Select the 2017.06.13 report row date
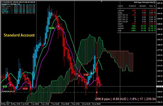Viewport: 163px width, 106px height. pos(123,17)
